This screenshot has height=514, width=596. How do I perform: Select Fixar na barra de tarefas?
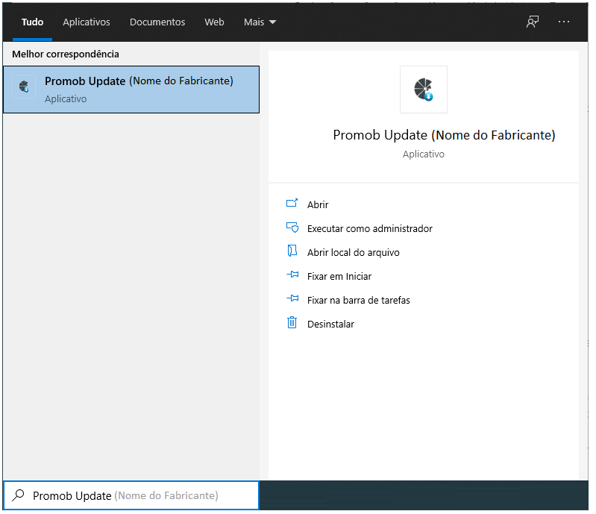pos(359,301)
